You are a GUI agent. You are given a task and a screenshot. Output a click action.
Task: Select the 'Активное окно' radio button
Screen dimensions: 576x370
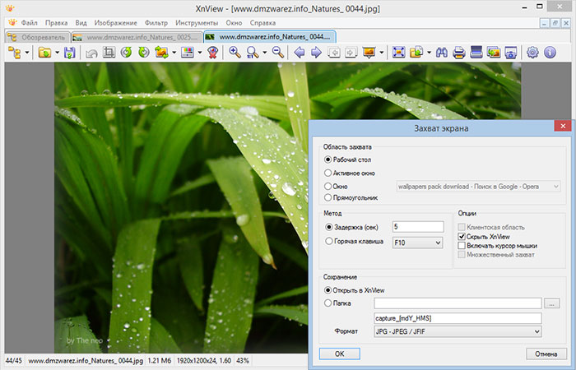pyautogui.click(x=327, y=173)
